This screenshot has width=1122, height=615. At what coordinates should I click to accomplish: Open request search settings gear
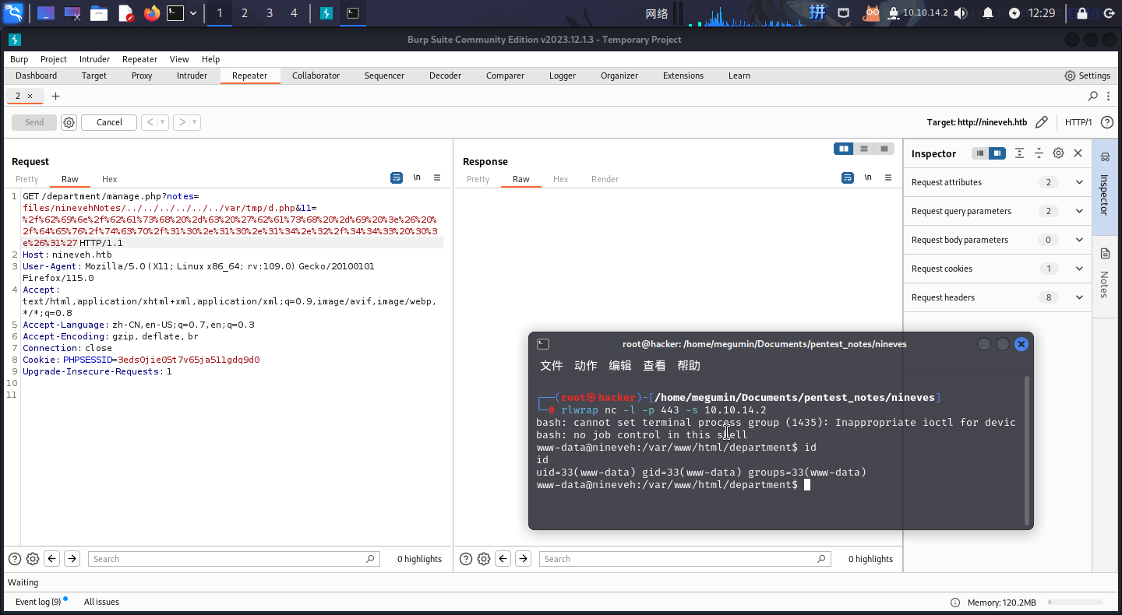[x=33, y=559]
